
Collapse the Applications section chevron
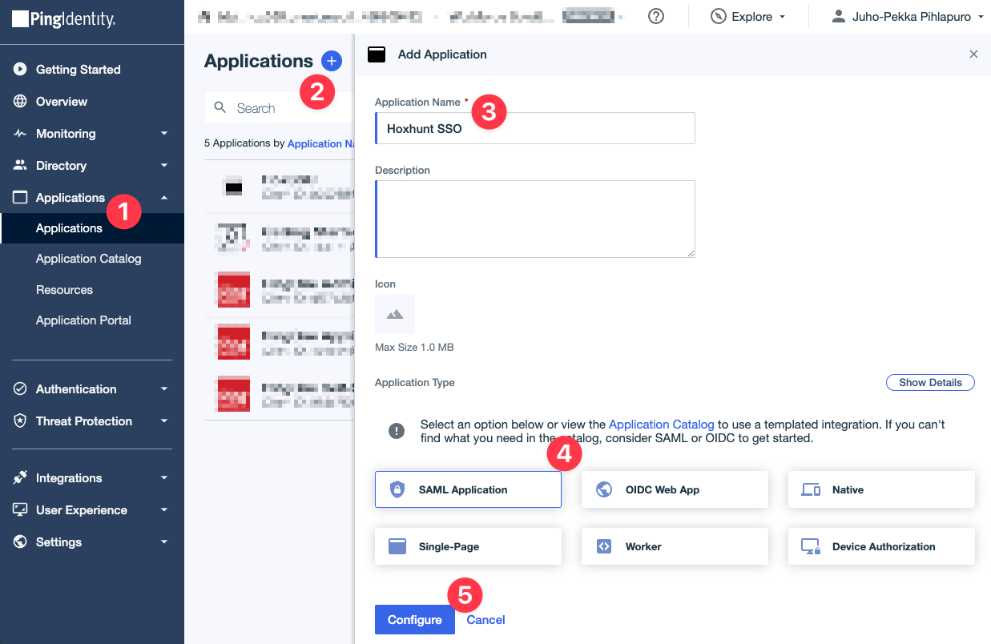[164, 198]
